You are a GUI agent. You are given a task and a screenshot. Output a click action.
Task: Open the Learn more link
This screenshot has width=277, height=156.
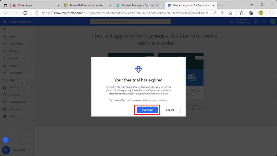[162, 94]
